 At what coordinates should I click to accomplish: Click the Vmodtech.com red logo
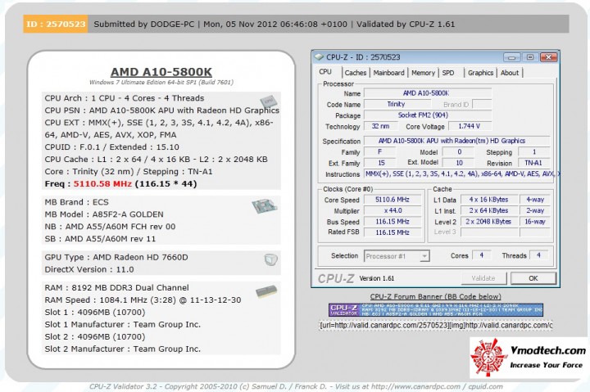tap(488, 358)
